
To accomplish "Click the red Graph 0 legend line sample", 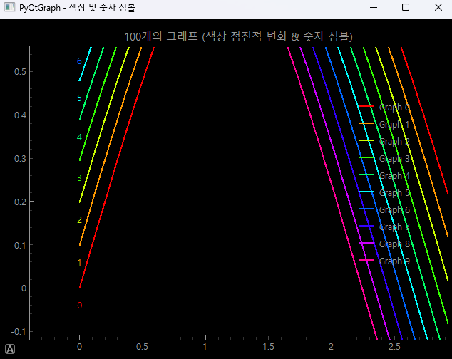I will point(366,106).
